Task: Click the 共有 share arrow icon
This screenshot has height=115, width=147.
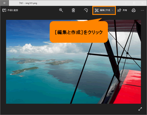Action: pos(119,10)
